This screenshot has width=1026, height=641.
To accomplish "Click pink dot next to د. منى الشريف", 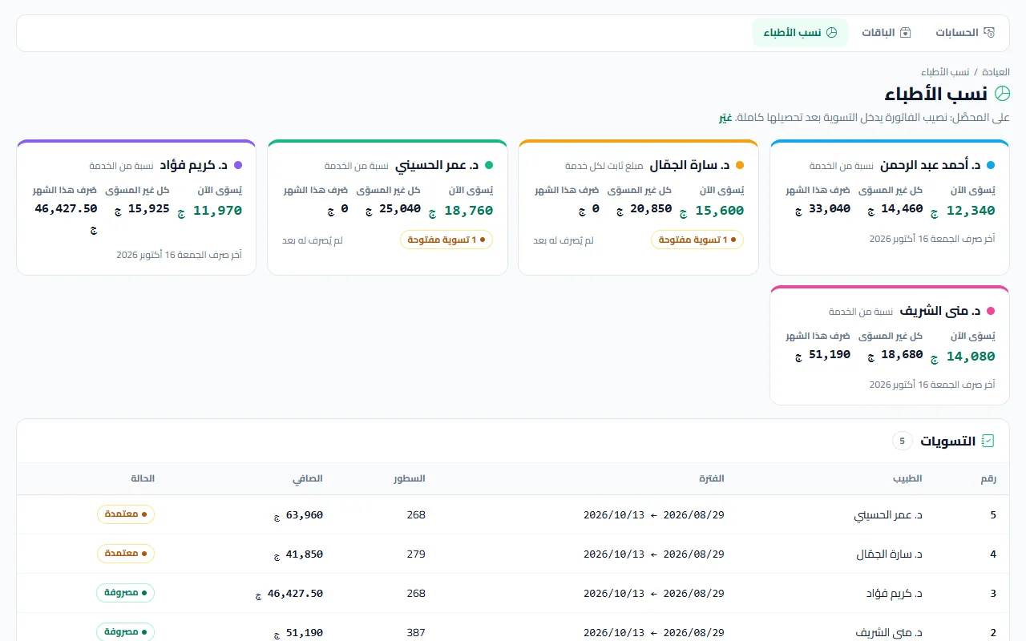I will coord(991,311).
